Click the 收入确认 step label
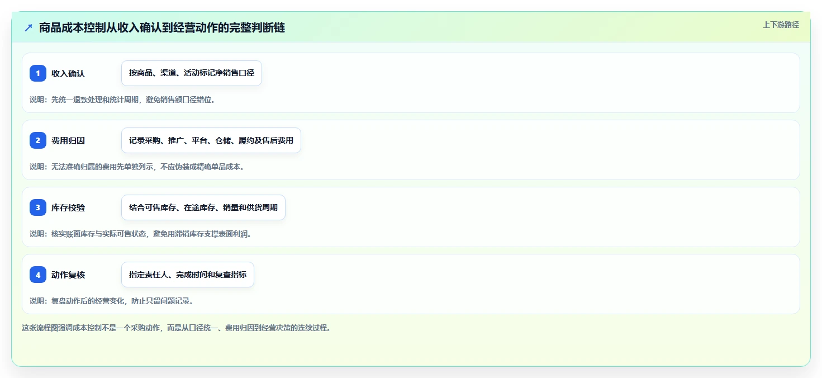Image resolution: width=822 pixels, height=378 pixels. tap(68, 73)
